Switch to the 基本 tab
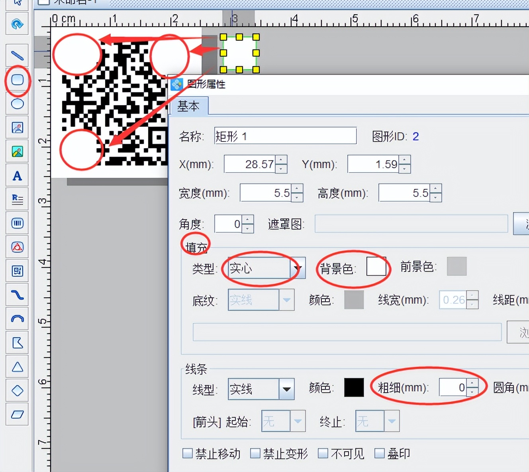 point(189,106)
